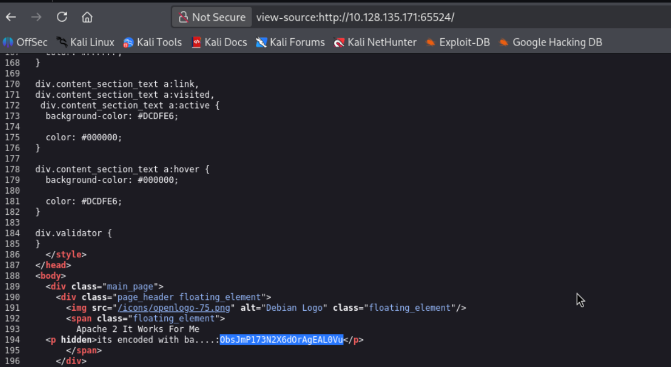The height and width of the screenshot is (367, 671).
Task: Open the Kali NetHunter bookmark
Action: (x=375, y=43)
